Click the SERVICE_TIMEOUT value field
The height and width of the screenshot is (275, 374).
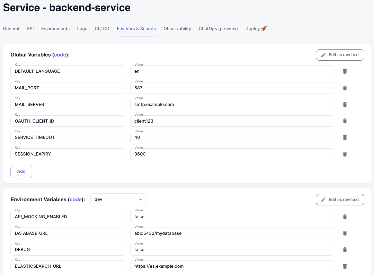(x=232, y=137)
